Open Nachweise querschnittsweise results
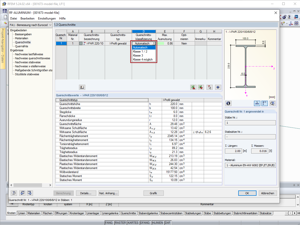 [32, 58]
